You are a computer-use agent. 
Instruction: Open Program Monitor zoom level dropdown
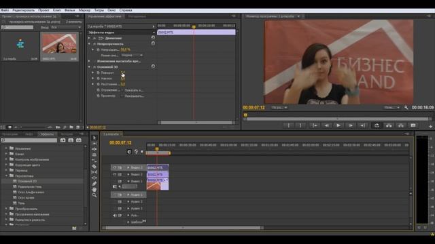pyautogui.click(x=279, y=108)
